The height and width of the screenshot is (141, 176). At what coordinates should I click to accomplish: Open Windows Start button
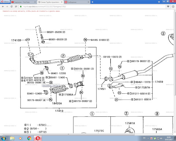[x=4, y=138]
